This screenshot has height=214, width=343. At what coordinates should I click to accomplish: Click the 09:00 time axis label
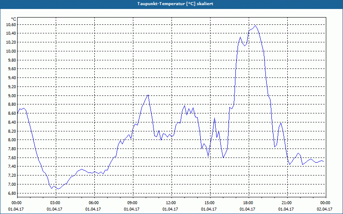[x=132, y=203]
